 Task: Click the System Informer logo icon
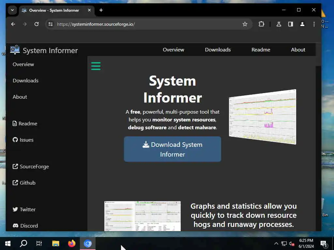tap(15, 49)
